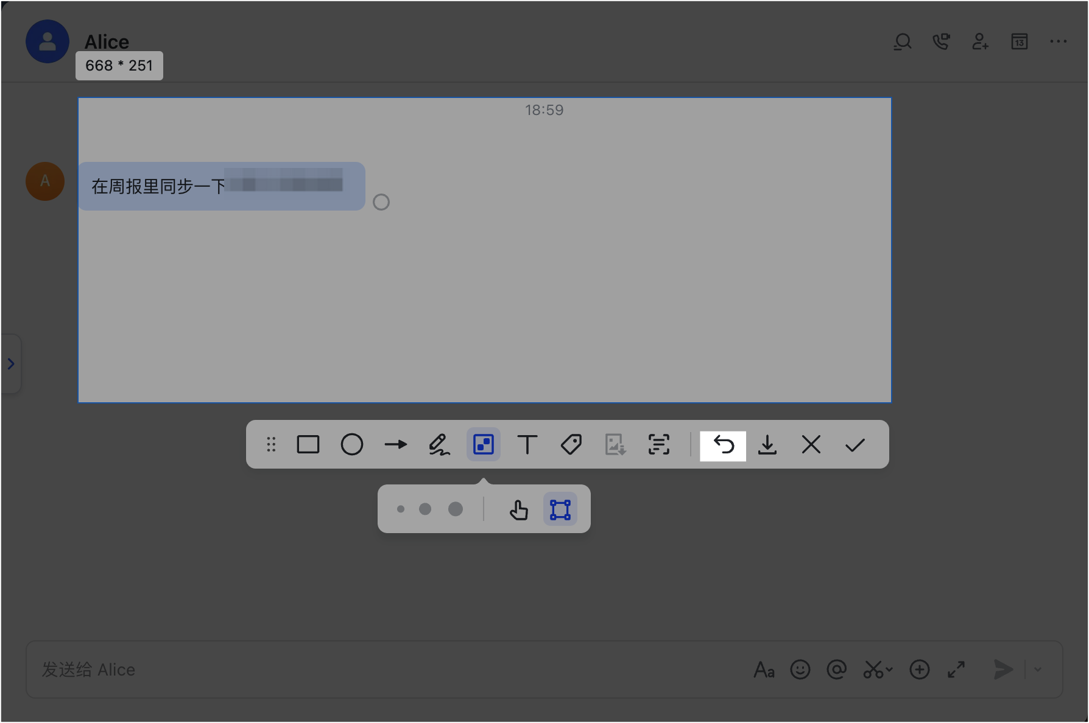This screenshot has width=1089, height=723.
Task: Choose the smallest mosaic brush size
Action: coord(401,509)
